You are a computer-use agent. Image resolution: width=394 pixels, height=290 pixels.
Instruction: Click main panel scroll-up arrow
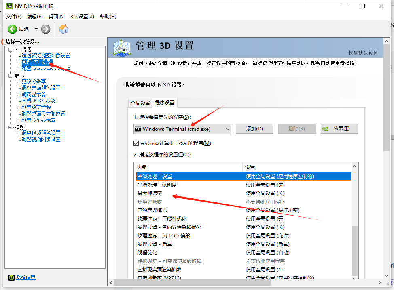click(x=386, y=41)
